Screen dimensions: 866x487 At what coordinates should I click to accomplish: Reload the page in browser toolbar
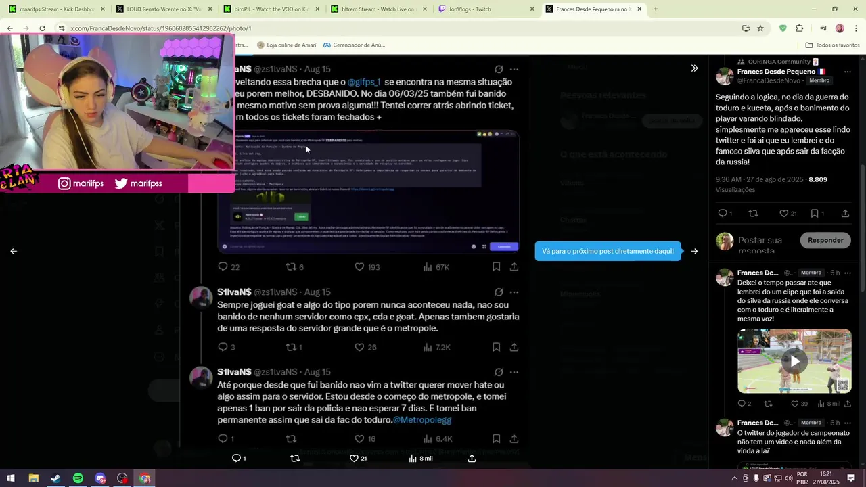tap(42, 28)
